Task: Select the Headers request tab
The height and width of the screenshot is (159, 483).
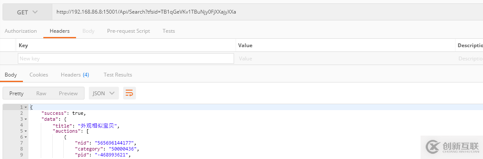Action: pos(60,31)
